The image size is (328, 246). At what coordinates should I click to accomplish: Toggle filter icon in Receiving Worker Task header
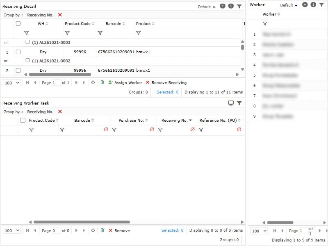click(x=239, y=103)
